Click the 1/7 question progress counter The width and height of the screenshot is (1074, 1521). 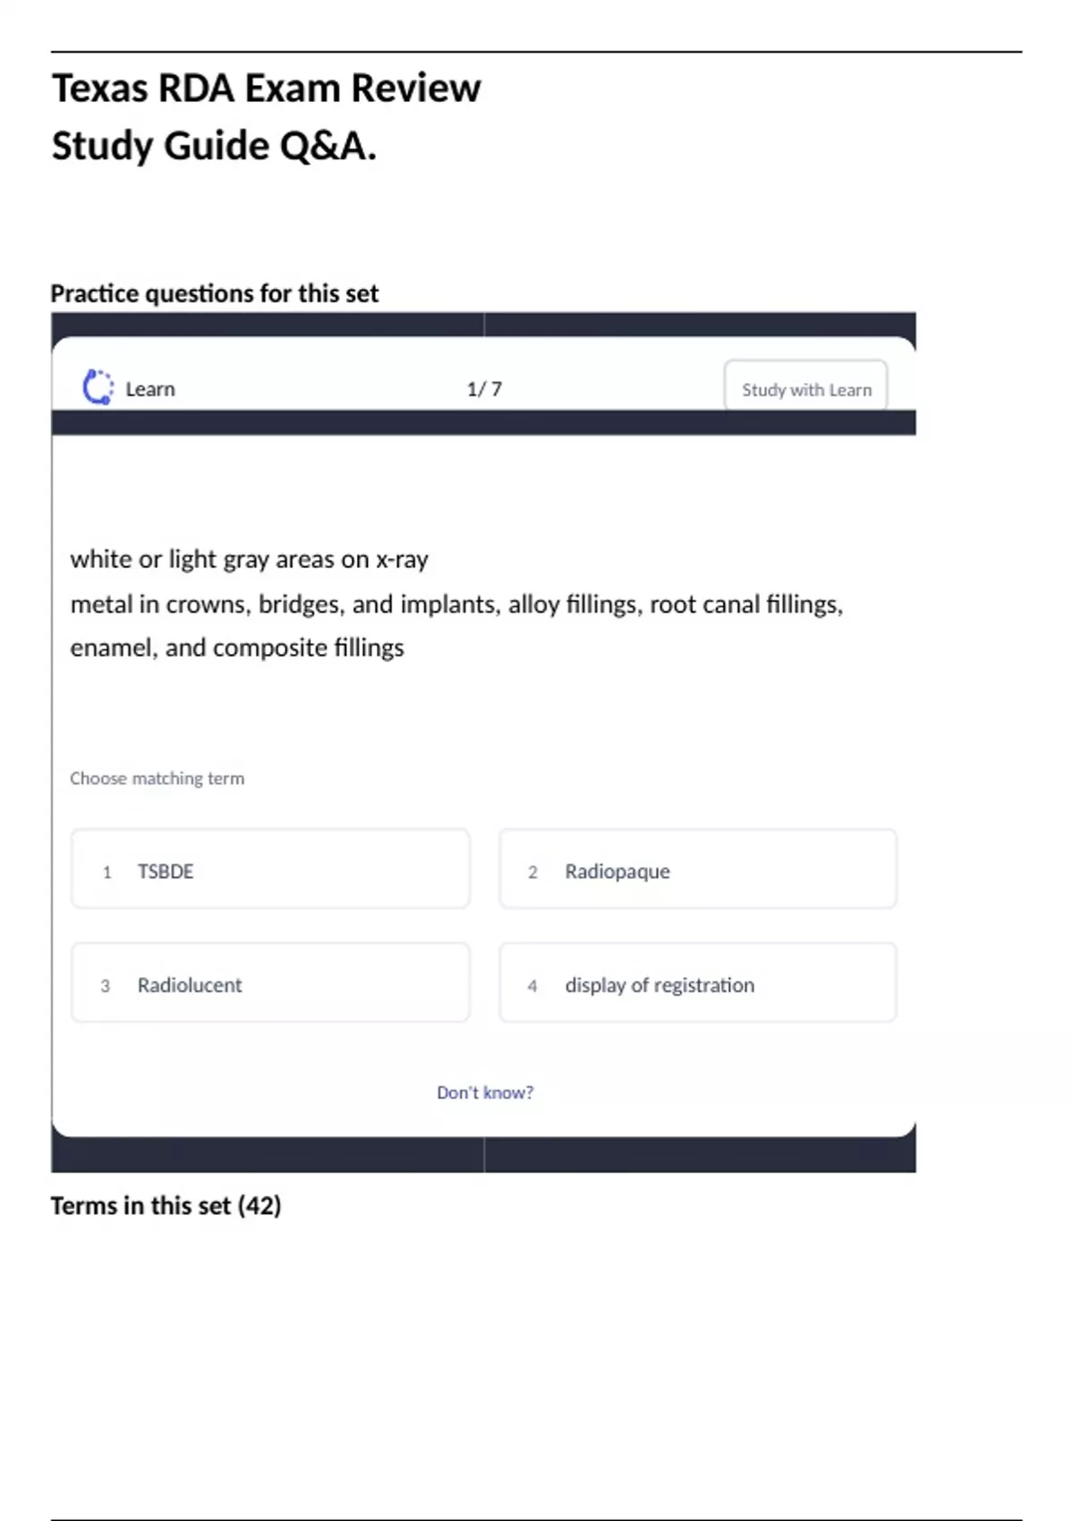[484, 389]
